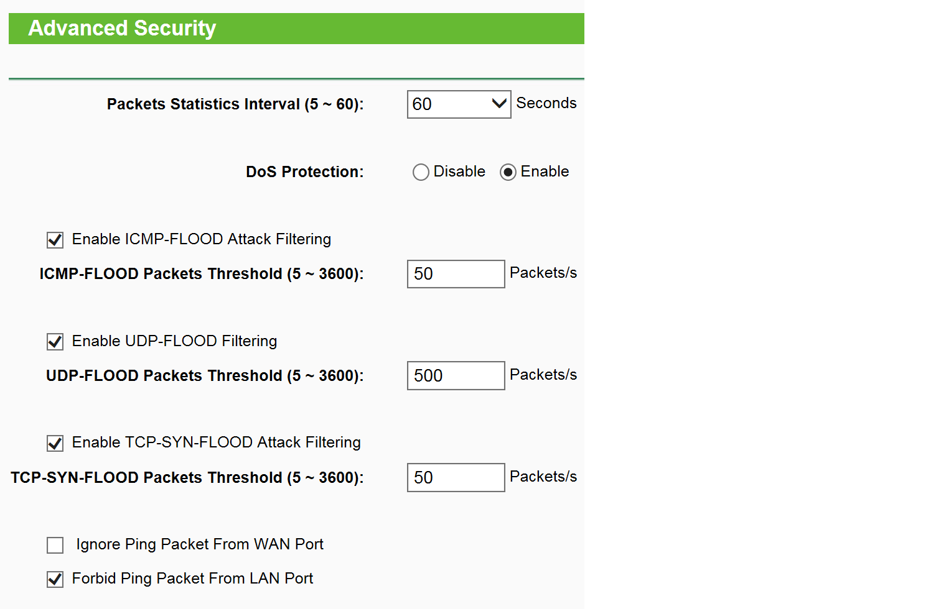Viewport: 941px width, 609px height.
Task: Click the UDP-FLOOD Packets Threshold label
Action: [x=205, y=376]
